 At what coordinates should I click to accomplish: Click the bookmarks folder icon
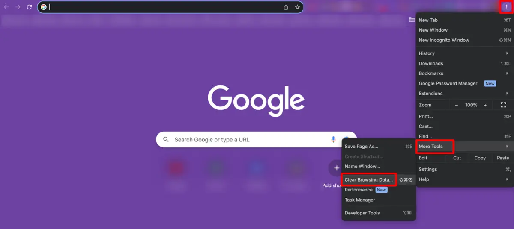coord(412,20)
